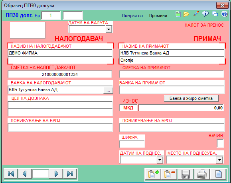This screenshot has height=183, width=231.
Task: Click the cascade windows icon
Action: click(215, 14)
